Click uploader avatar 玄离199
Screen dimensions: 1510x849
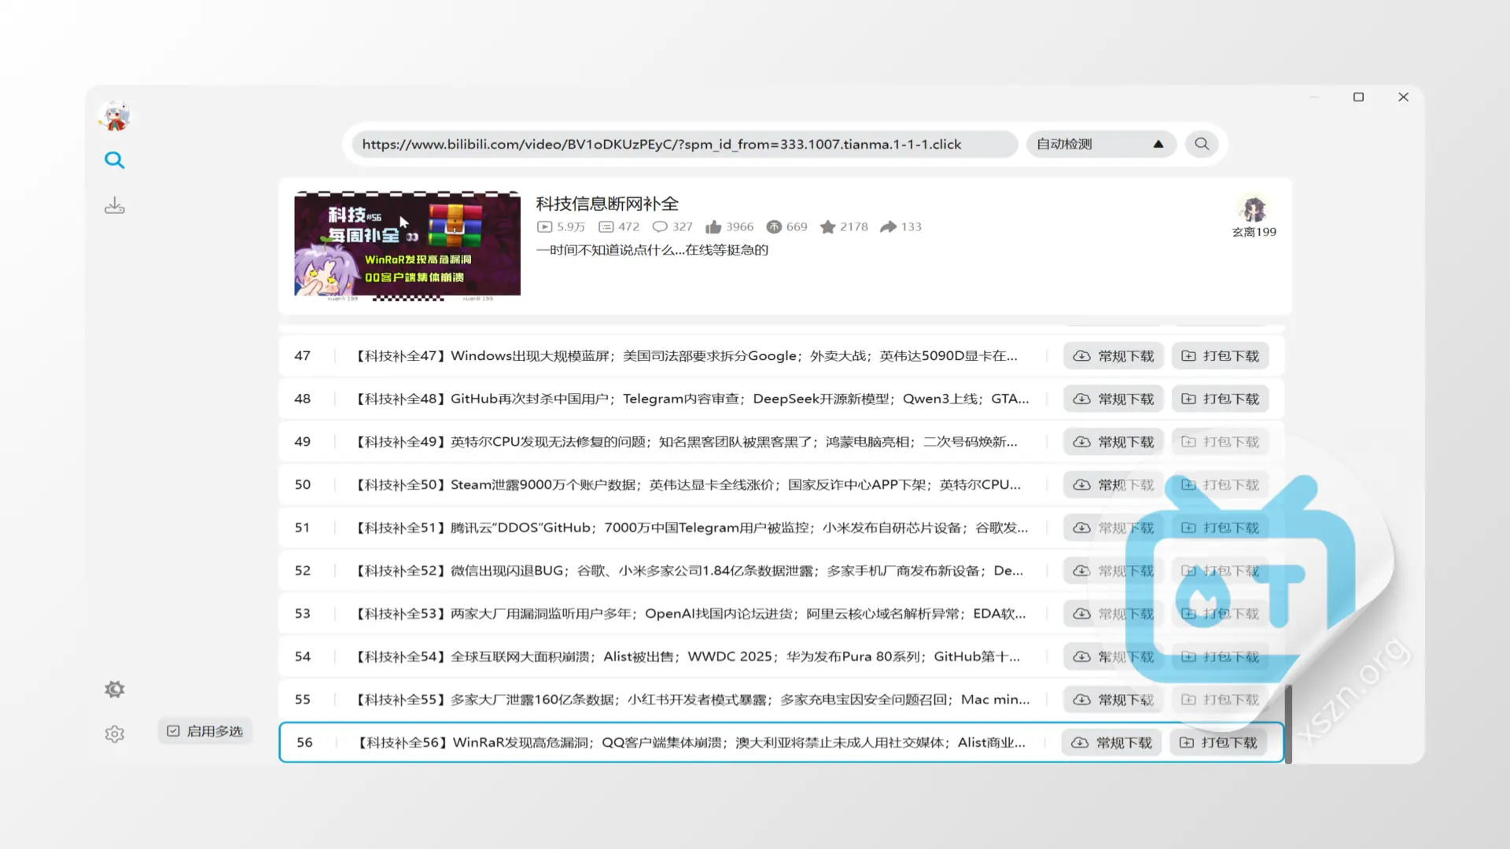coord(1254,209)
